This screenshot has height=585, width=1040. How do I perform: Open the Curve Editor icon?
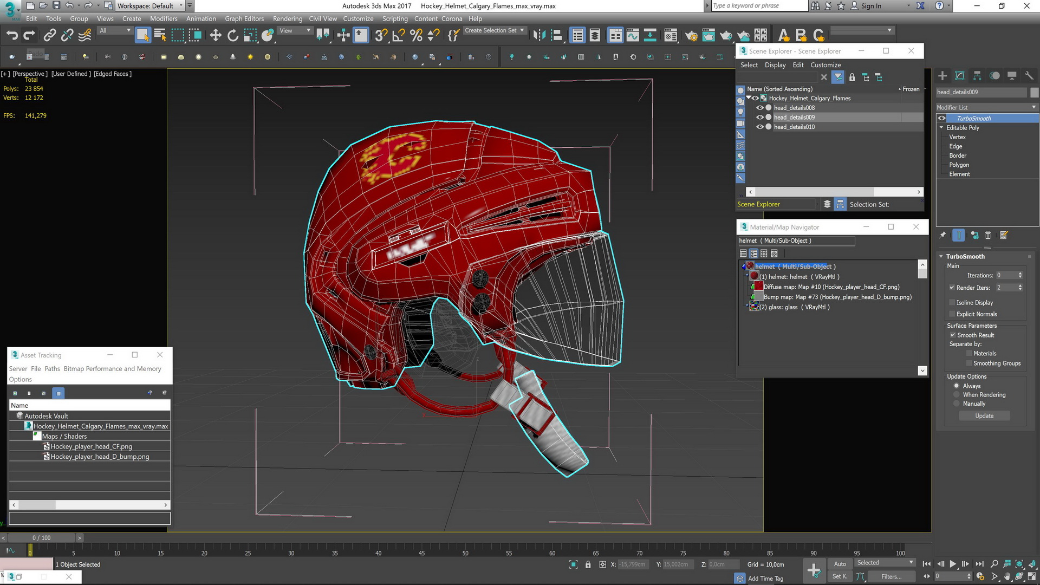pos(633,36)
